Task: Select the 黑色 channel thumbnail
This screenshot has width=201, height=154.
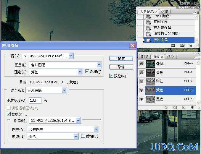Action: (150, 99)
